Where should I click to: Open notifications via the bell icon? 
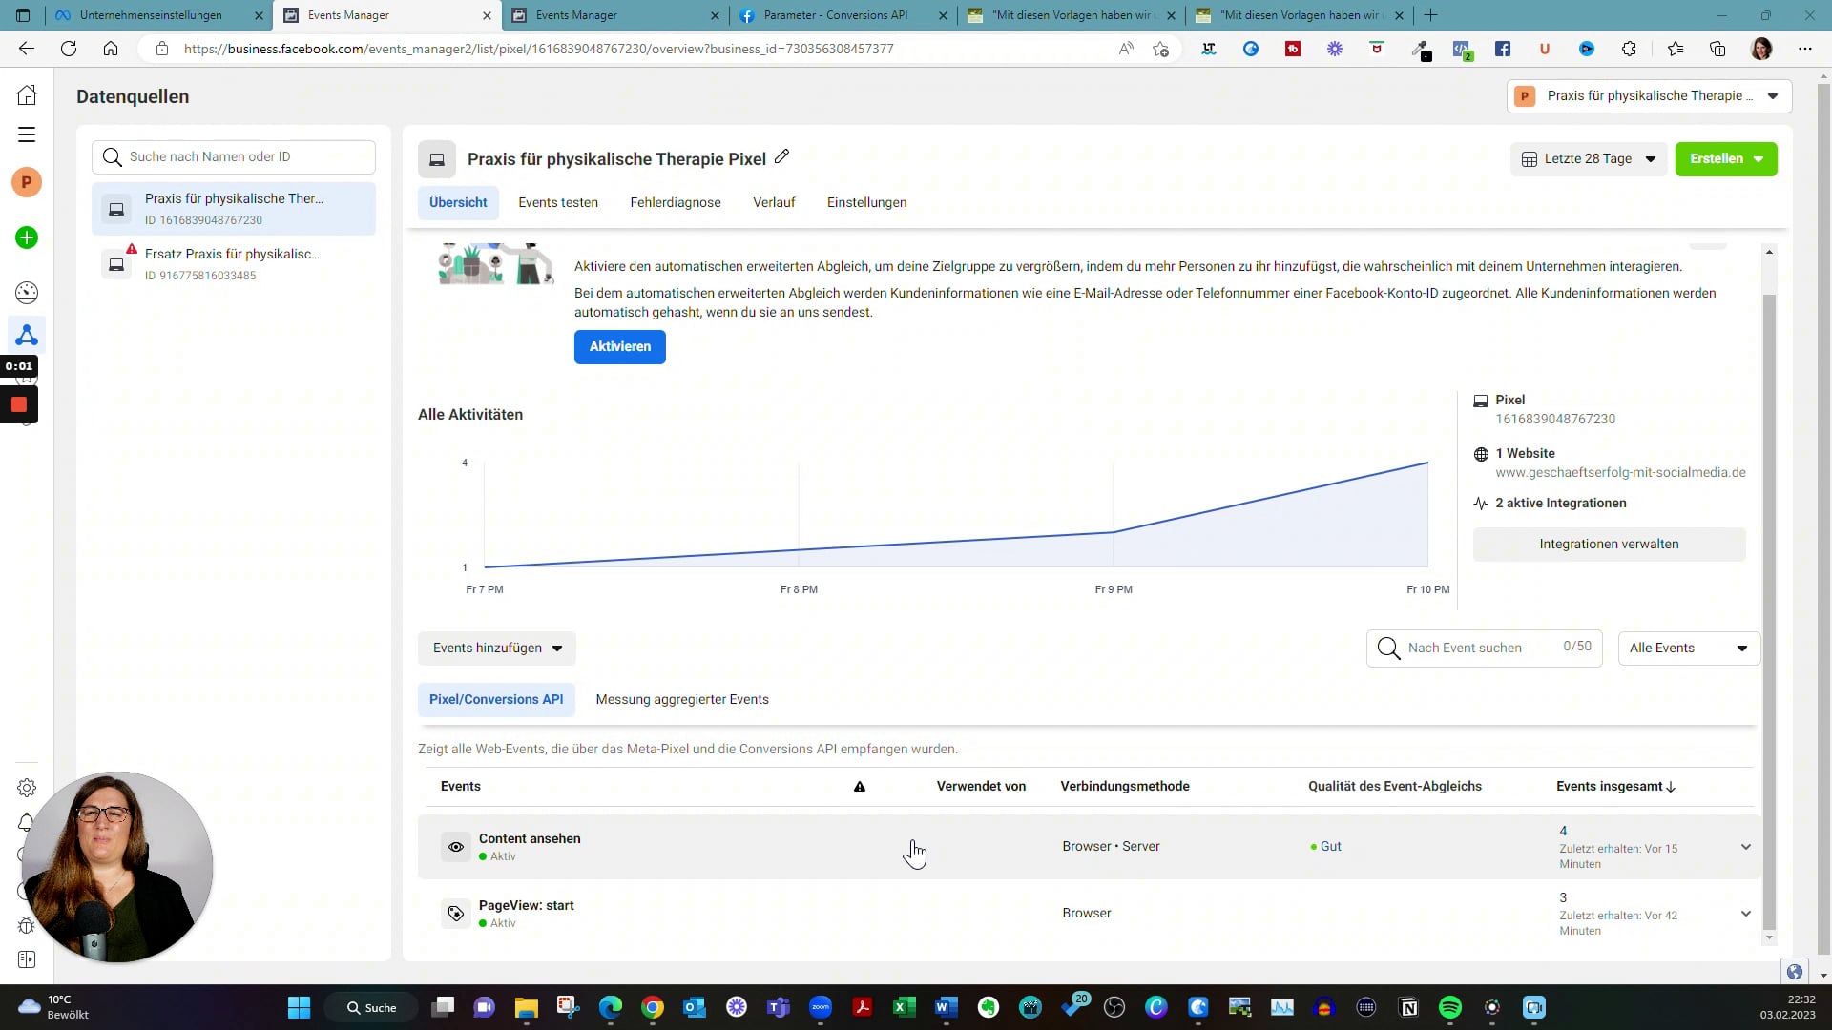pyautogui.click(x=27, y=823)
